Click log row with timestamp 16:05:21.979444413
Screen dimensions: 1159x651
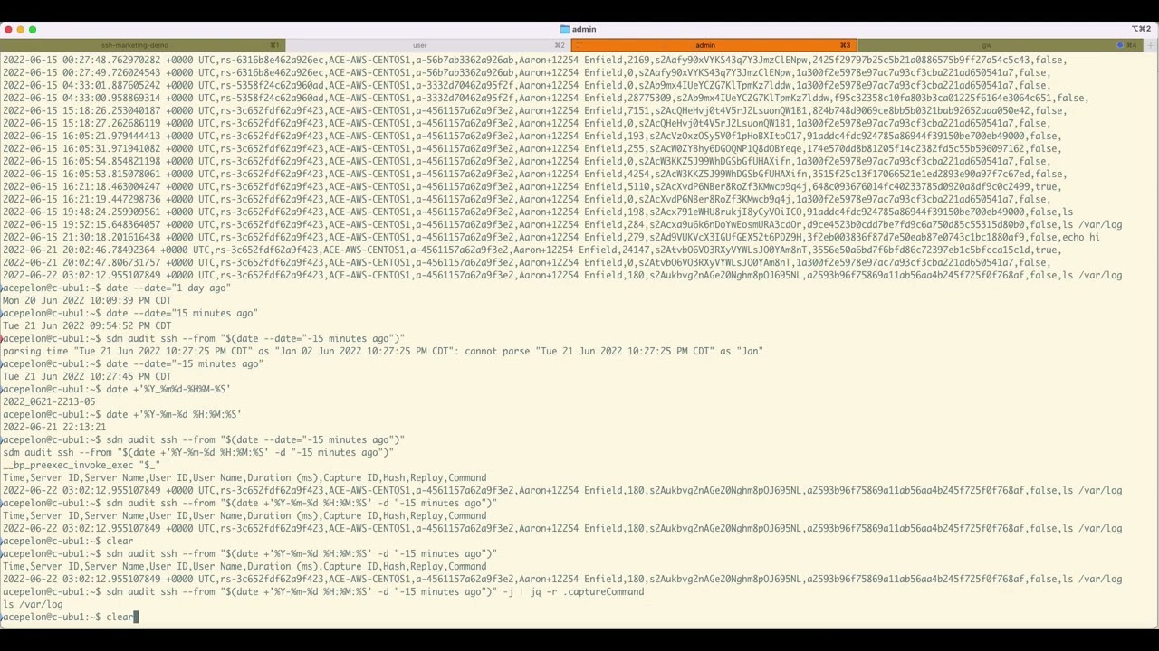[x=532, y=136]
